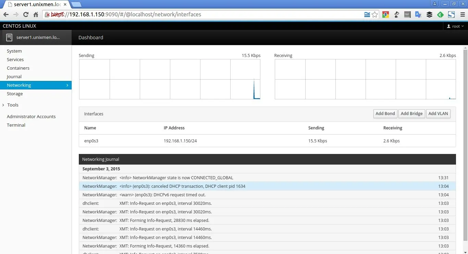The width and height of the screenshot is (468, 254).
Task: Open the Storage sidebar item
Action: tap(15, 94)
